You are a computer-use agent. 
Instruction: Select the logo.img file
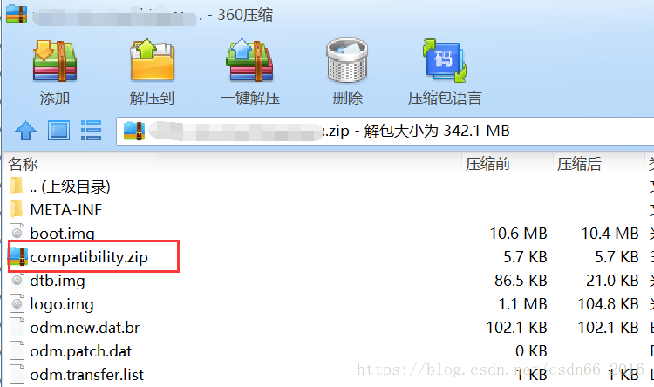[62, 304]
